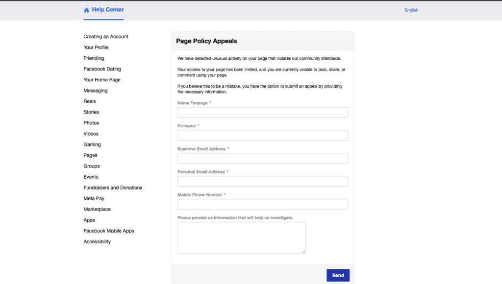Open the Help Center link
This screenshot has width=502, height=284.
tap(107, 10)
